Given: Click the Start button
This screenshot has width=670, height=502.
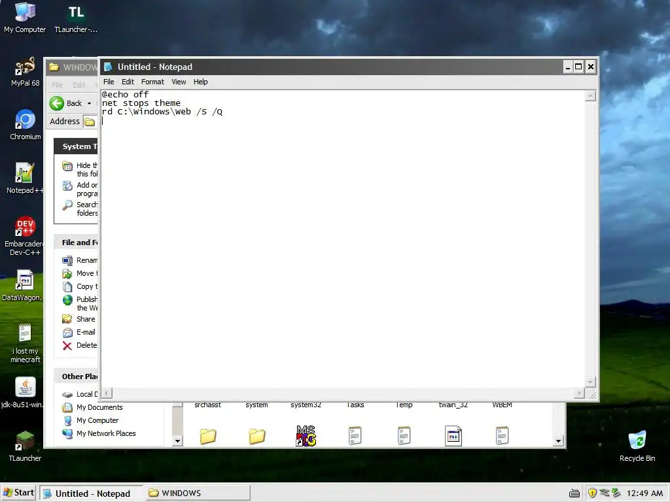Looking at the screenshot, I should pyautogui.click(x=18, y=493).
